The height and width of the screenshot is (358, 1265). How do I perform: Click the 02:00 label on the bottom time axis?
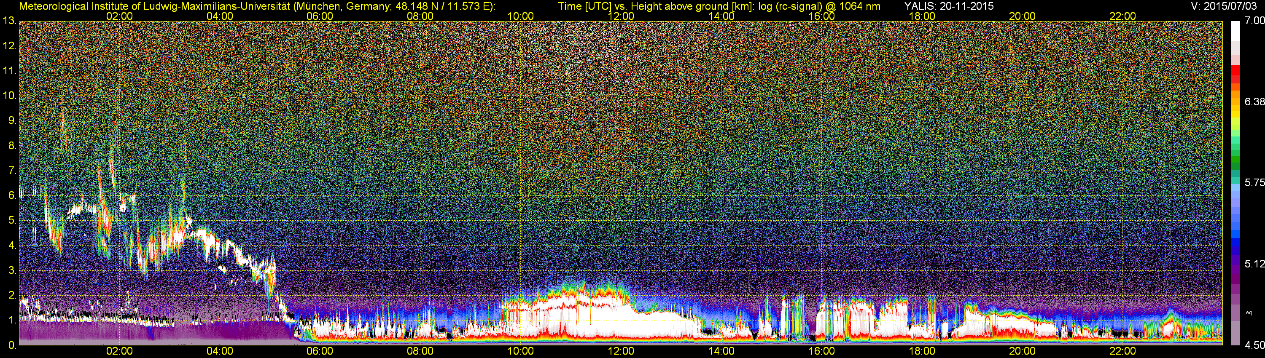click(119, 351)
